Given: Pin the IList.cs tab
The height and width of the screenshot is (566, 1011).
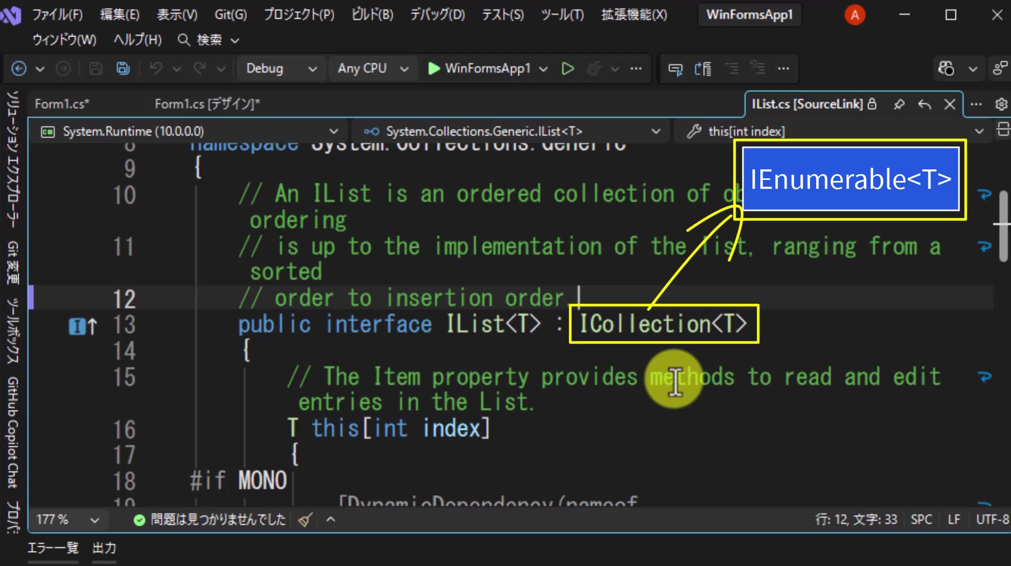Looking at the screenshot, I should pyautogui.click(x=899, y=104).
